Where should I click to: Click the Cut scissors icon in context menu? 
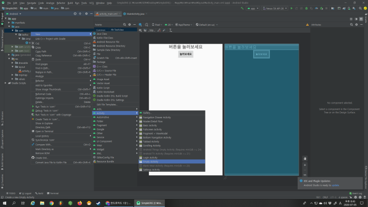pos(33,44)
